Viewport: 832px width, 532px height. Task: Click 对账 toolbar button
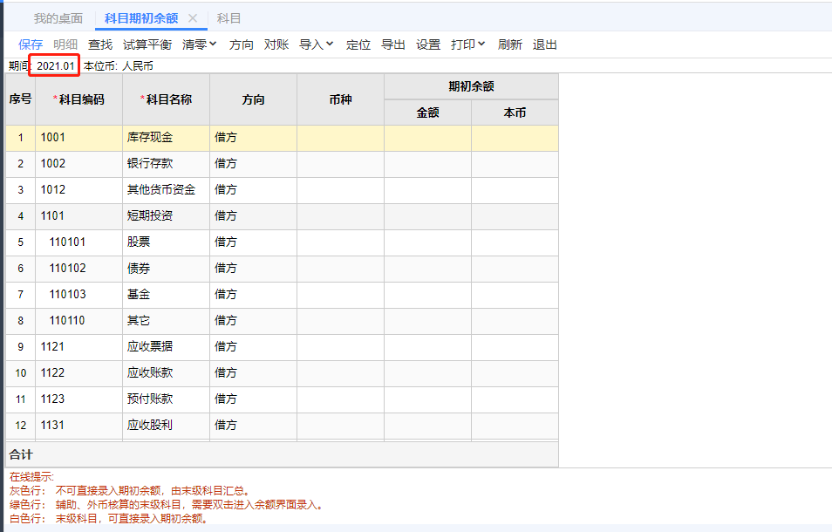click(x=276, y=44)
